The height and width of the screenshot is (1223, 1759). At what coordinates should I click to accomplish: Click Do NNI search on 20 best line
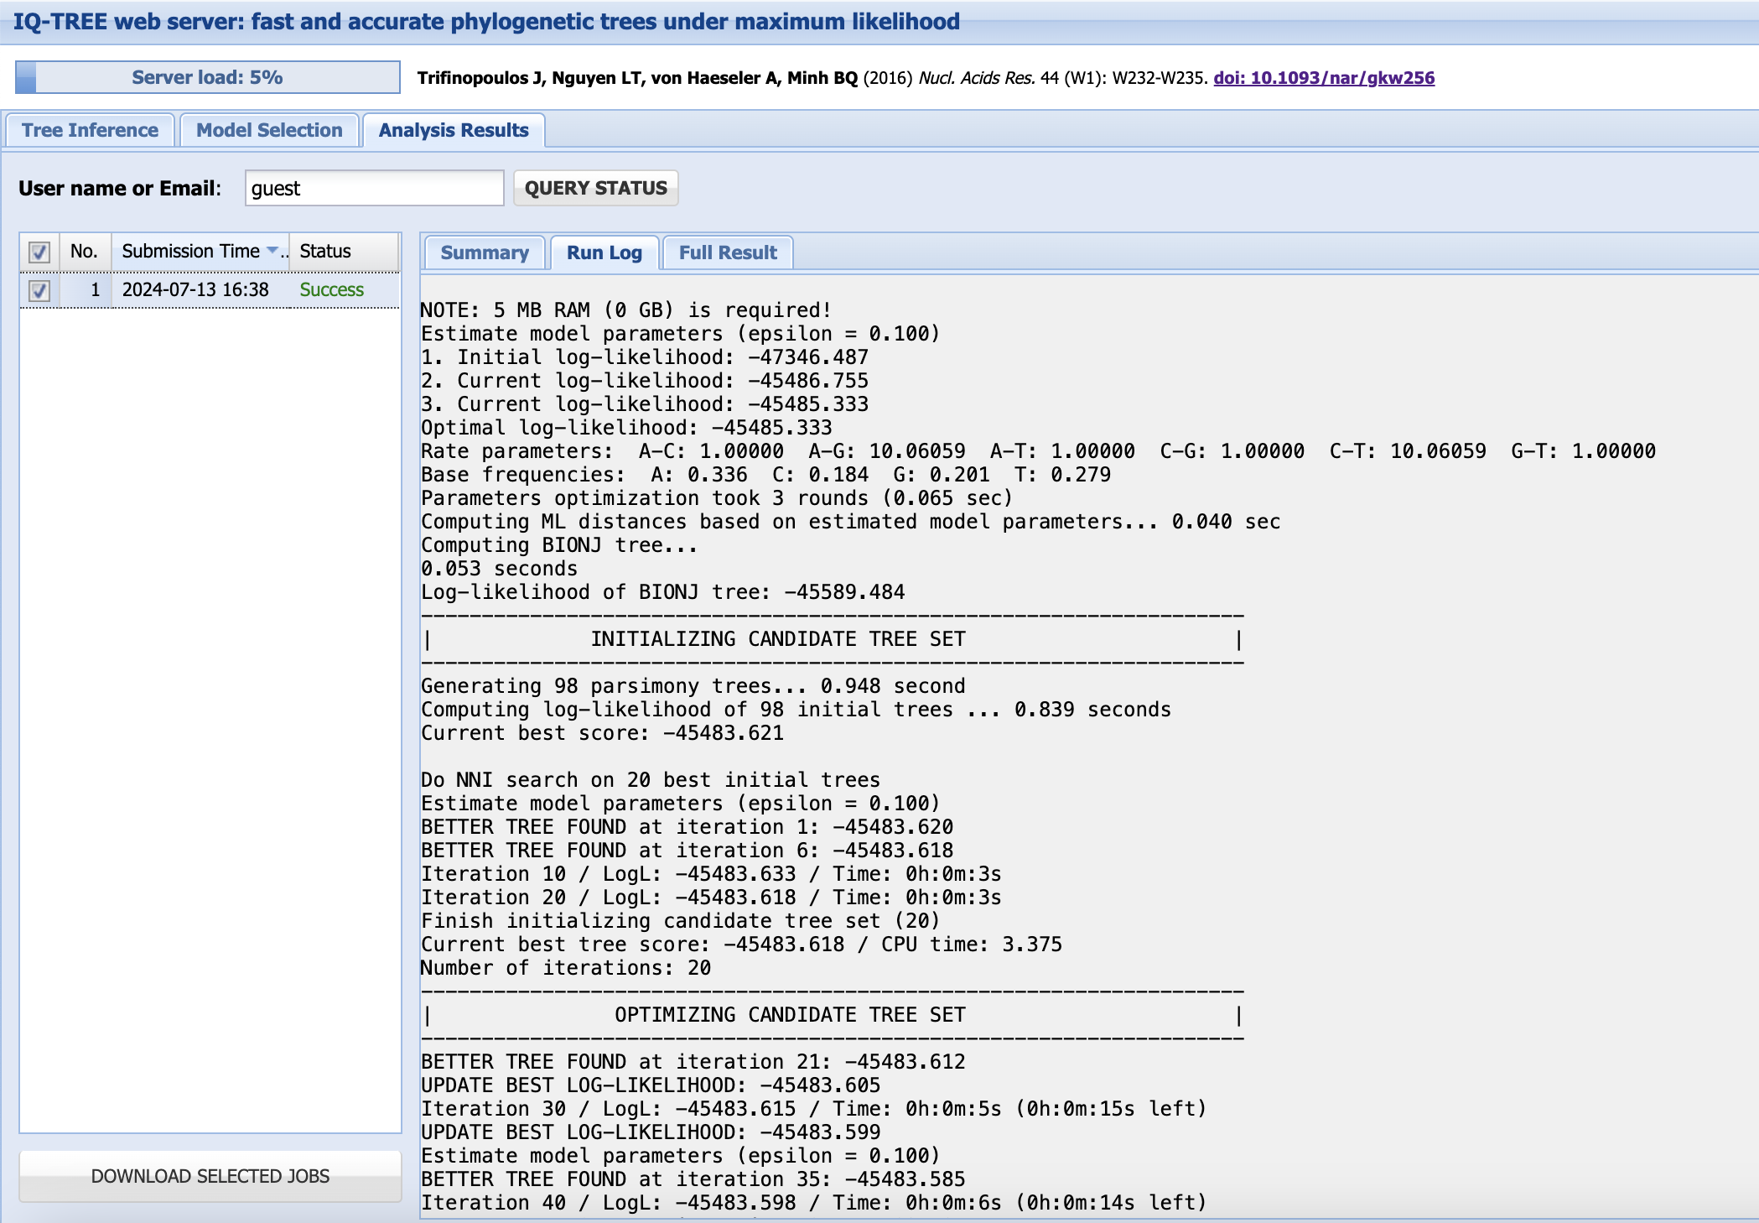(651, 780)
